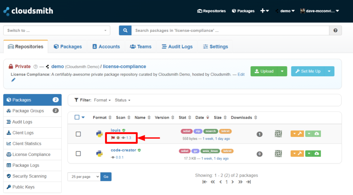Open the 25 per page selector

(84, 177)
